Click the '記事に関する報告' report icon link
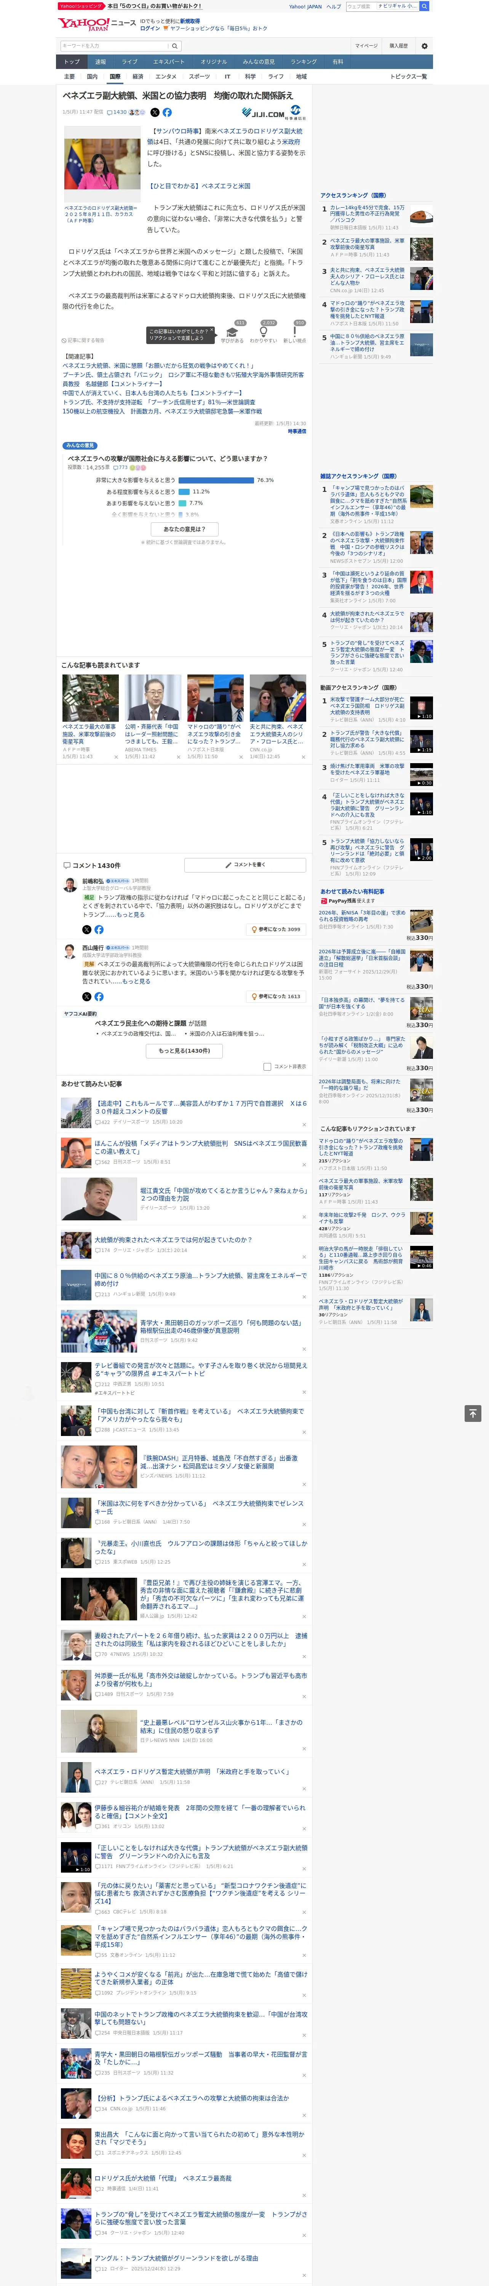 83,340
